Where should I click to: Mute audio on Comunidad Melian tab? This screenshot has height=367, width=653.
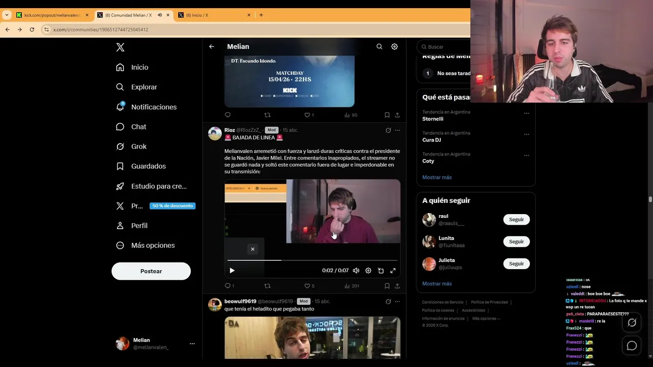click(x=160, y=15)
